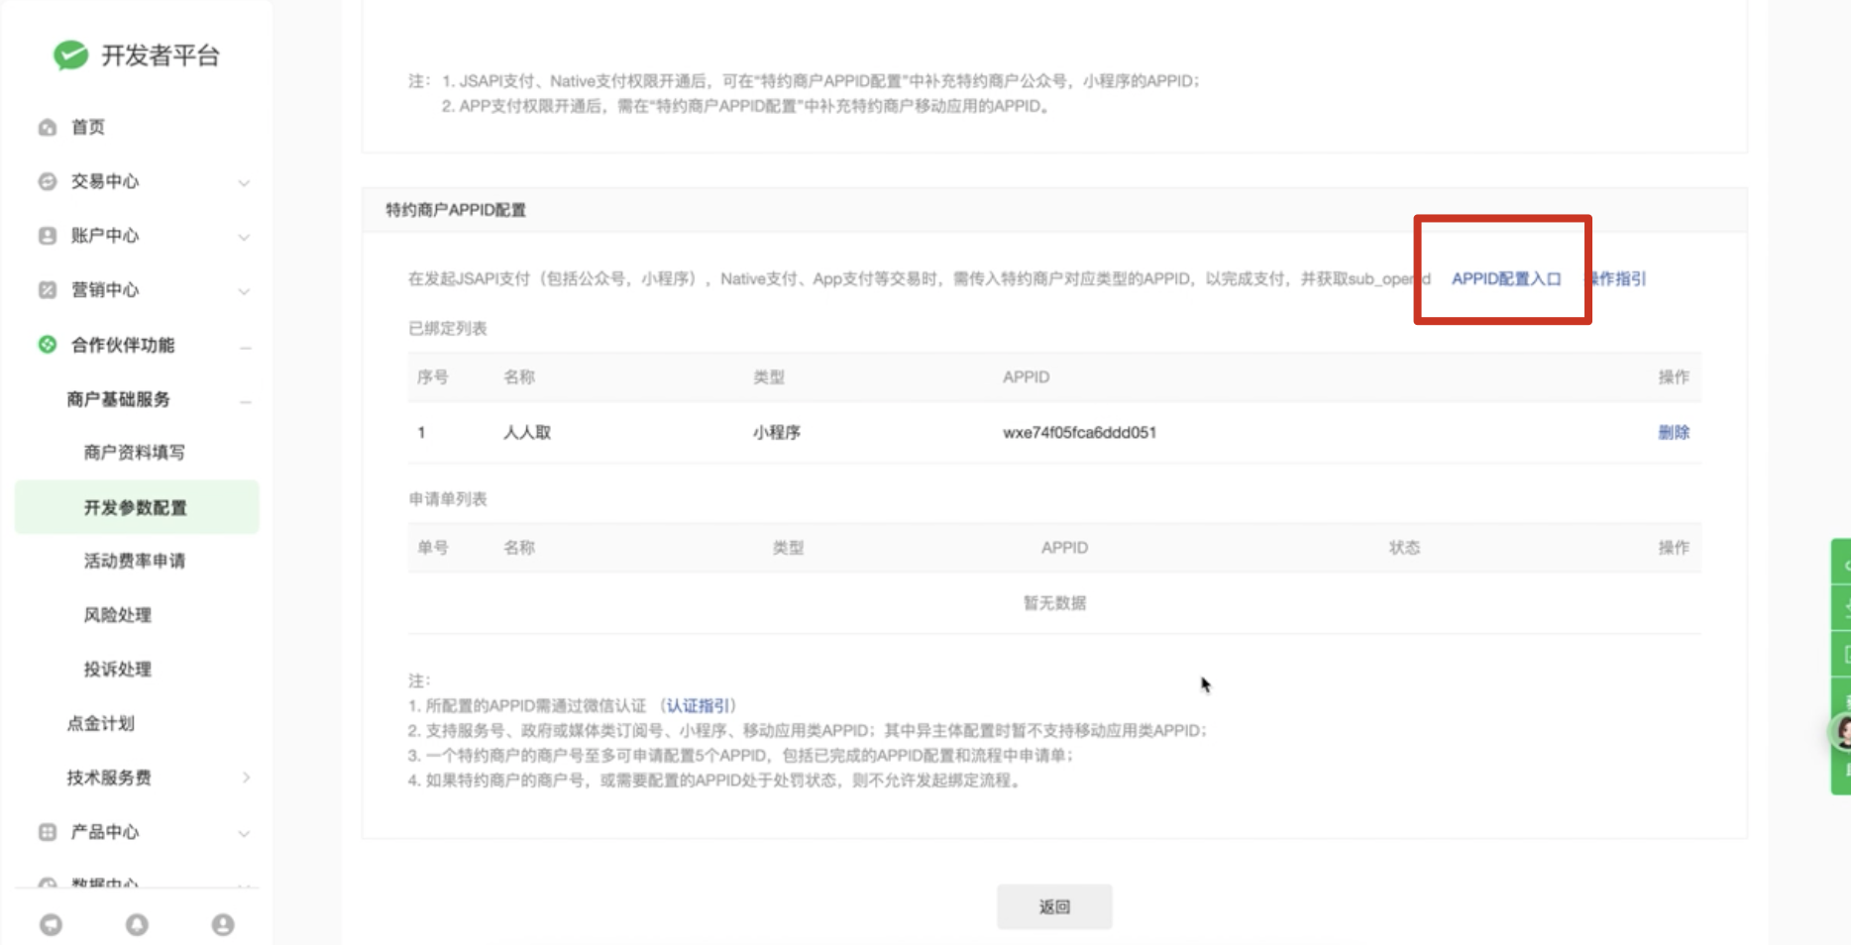Select the 活动费率申请 menu item
Screen dimensions: 1851x945
coord(135,561)
